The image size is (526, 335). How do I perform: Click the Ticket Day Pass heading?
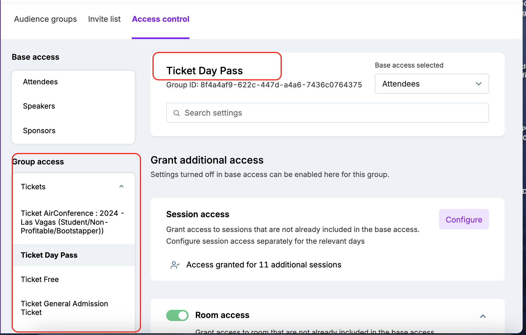(x=205, y=71)
